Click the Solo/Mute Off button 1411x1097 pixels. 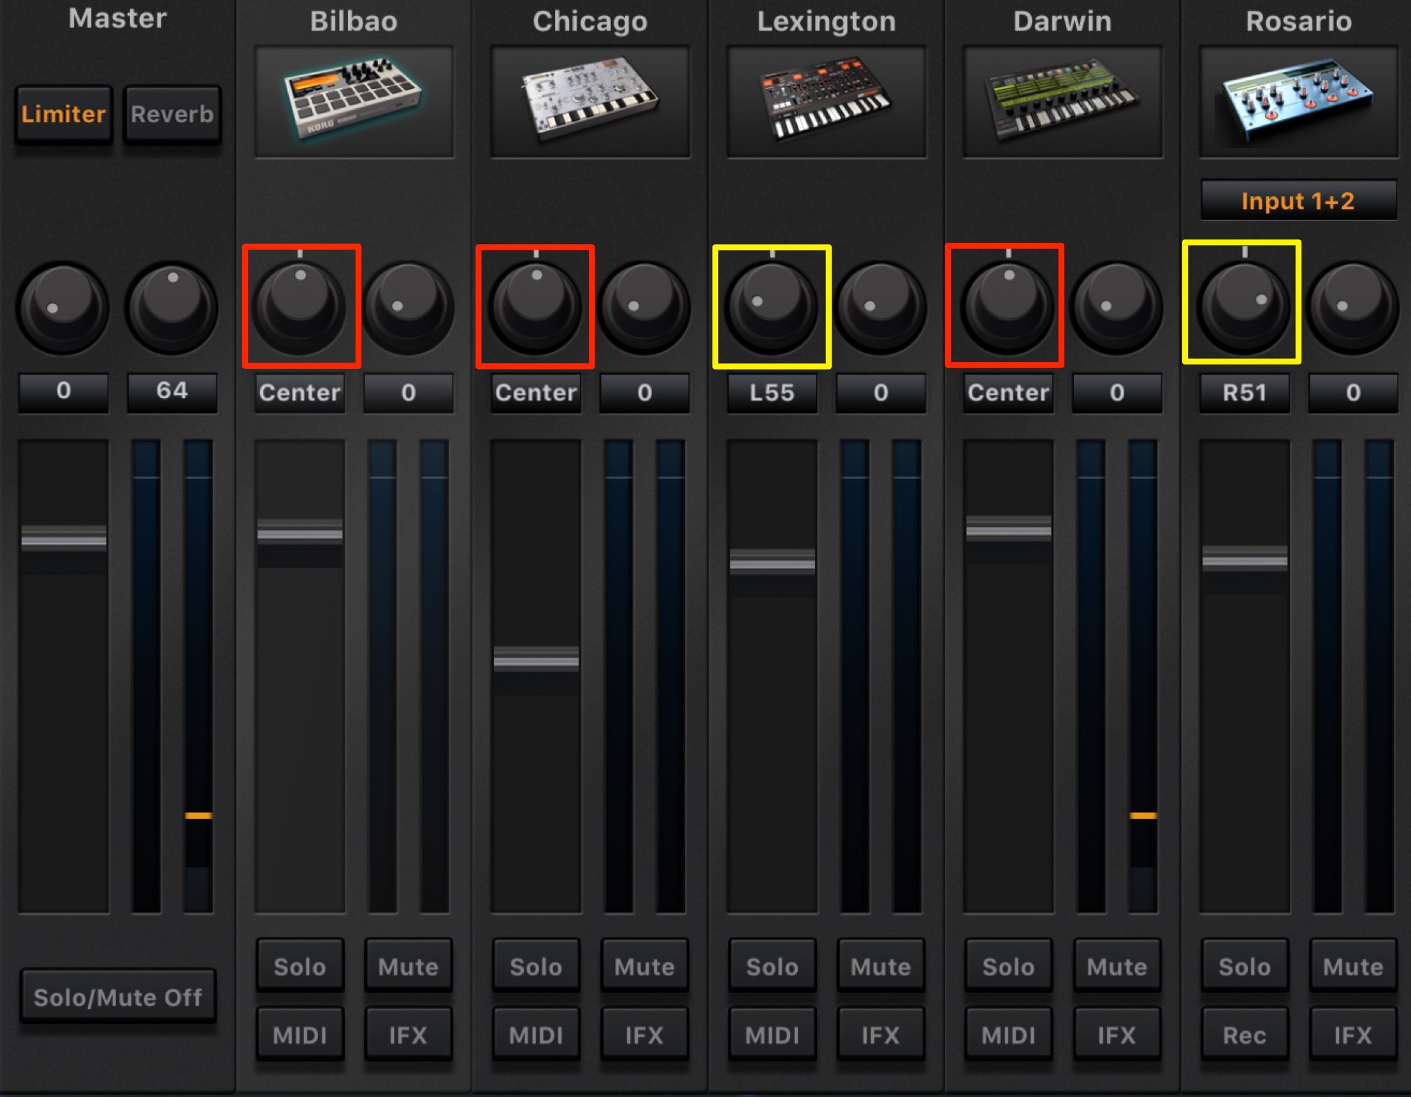pyautogui.click(x=117, y=997)
